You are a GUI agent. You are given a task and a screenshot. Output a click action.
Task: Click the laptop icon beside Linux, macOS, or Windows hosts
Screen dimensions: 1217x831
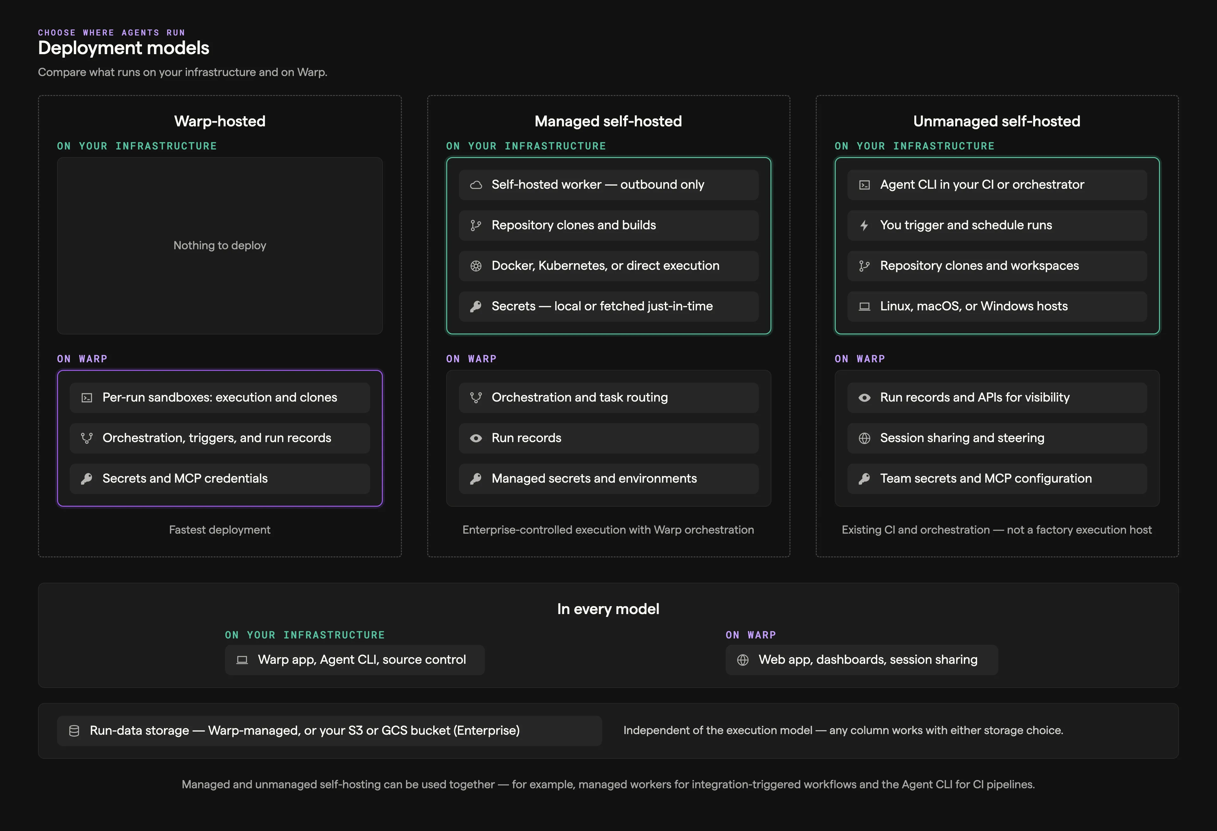[865, 307]
